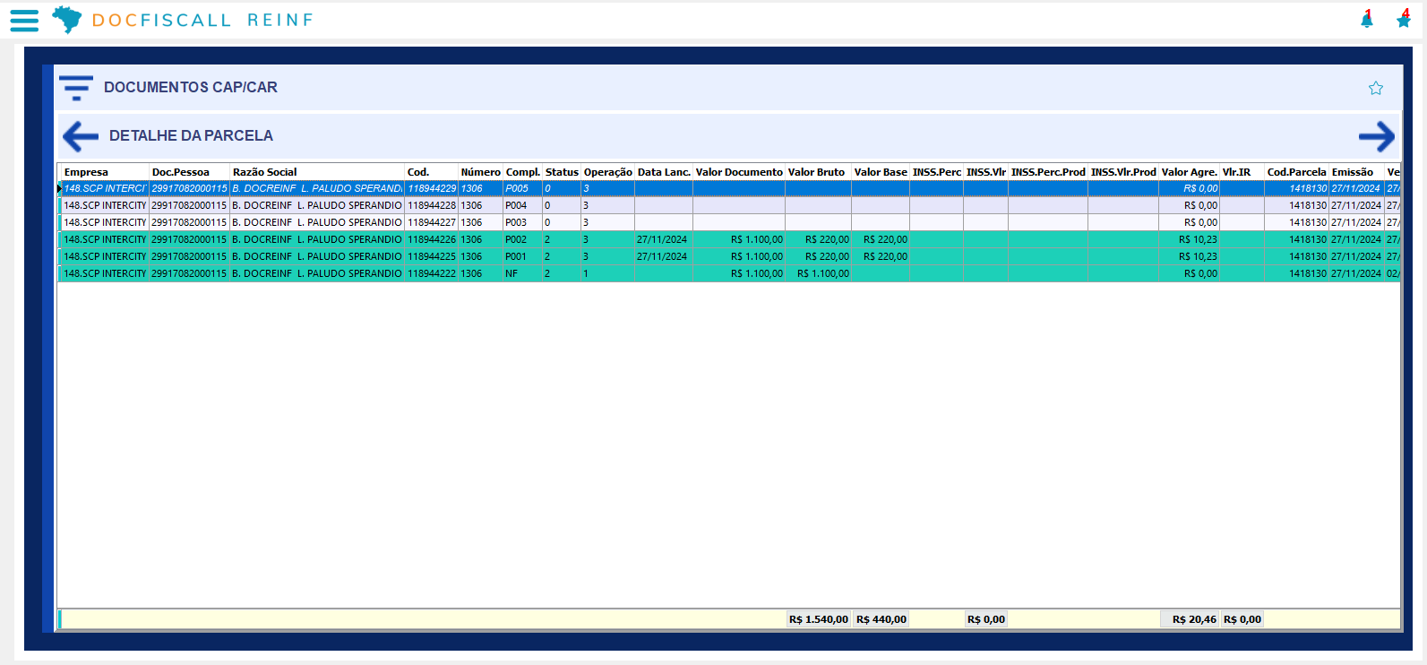Image resolution: width=1427 pixels, height=665 pixels.
Task: Click Valor Bruto R$ 1.100,00 in NF row
Action: 819,274
